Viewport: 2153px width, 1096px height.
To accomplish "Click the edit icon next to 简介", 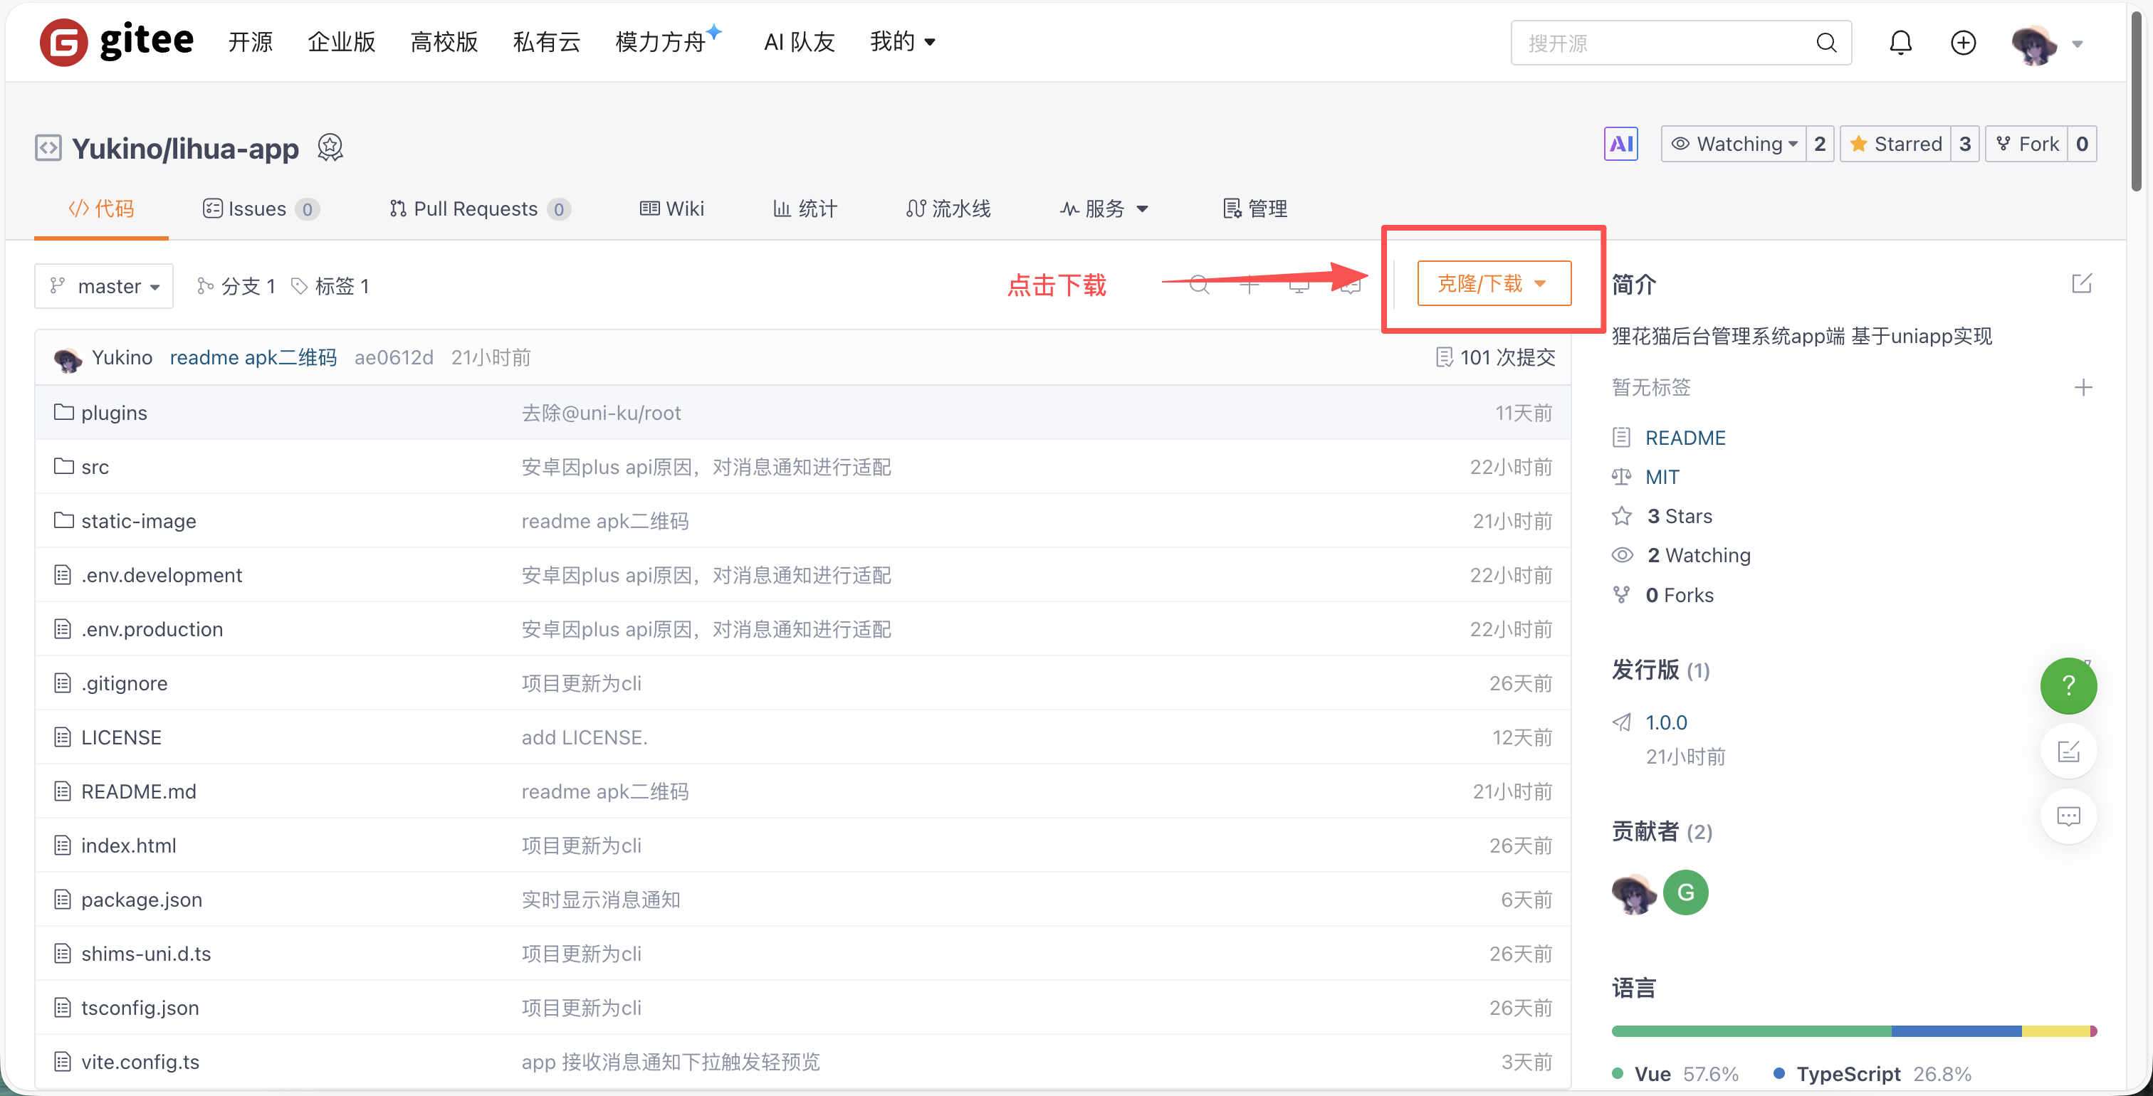I will [2081, 284].
